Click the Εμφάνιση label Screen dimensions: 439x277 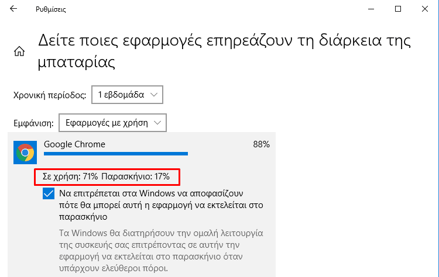pos(33,123)
